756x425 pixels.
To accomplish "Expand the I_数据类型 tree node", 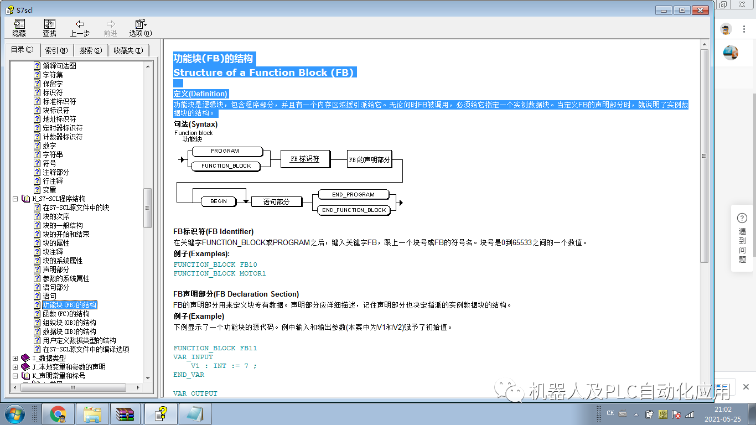I will (15, 358).
